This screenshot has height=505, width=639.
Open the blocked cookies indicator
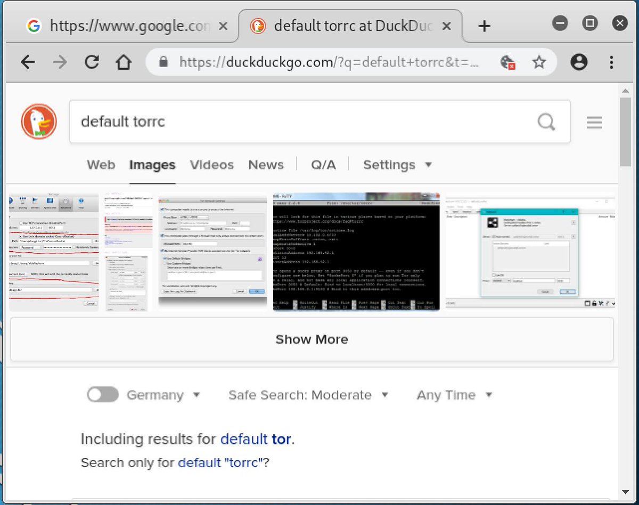point(507,63)
